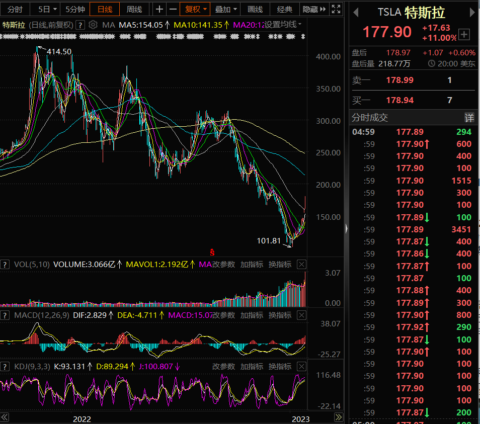Click current price 177.90 header

pos(387,32)
